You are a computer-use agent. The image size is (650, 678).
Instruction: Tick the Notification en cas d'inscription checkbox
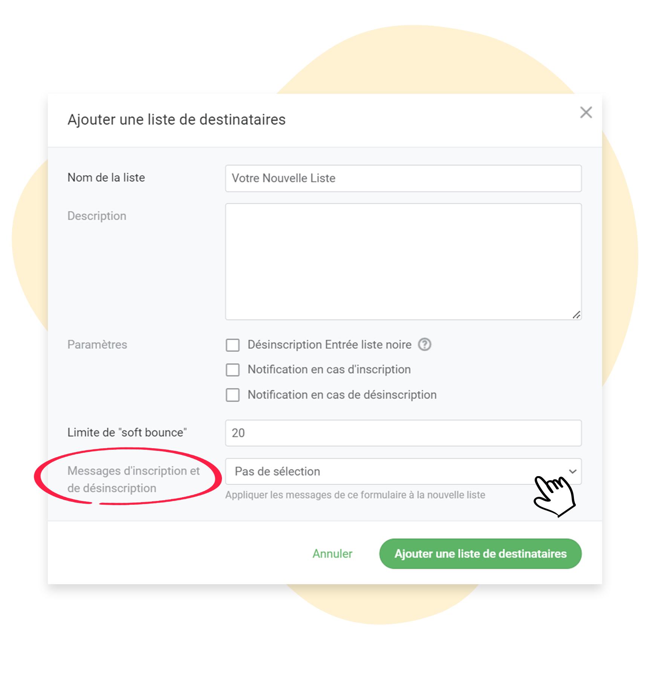click(x=232, y=370)
